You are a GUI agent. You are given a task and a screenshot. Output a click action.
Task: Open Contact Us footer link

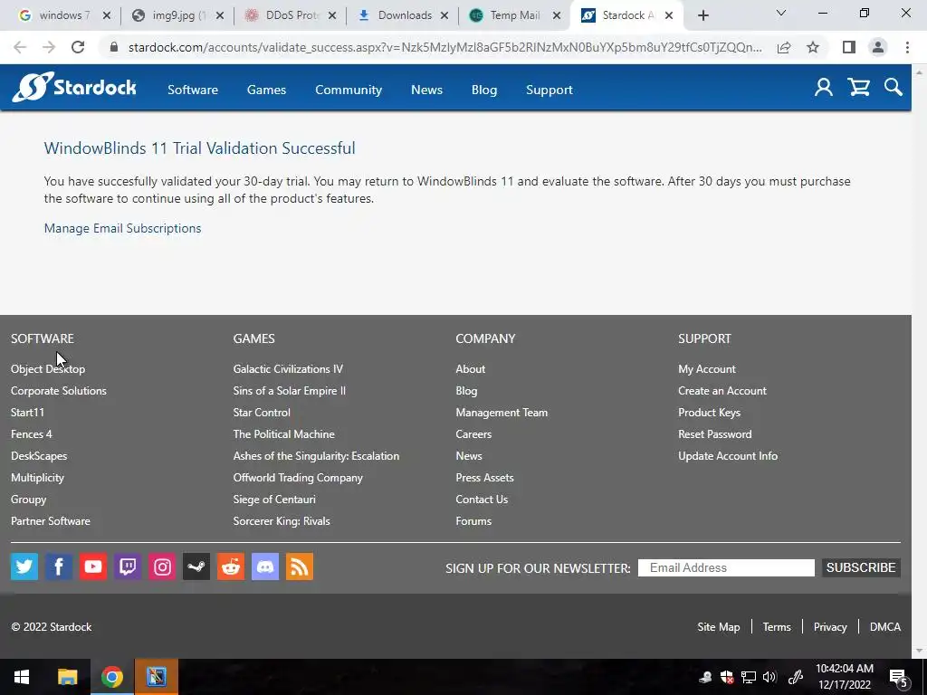(482, 500)
